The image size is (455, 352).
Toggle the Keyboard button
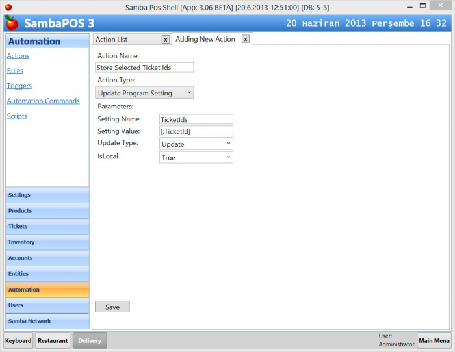pos(18,340)
